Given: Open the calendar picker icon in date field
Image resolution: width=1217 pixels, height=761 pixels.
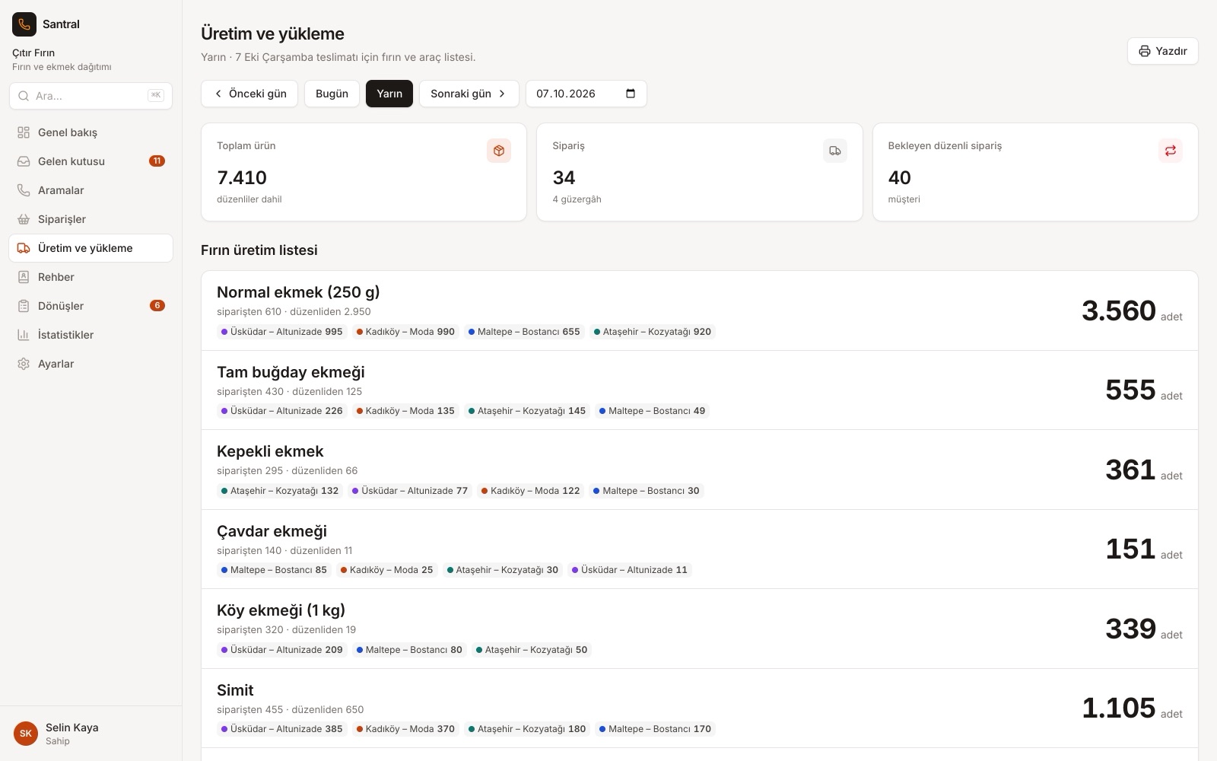Looking at the screenshot, I should [x=631, y=94].
